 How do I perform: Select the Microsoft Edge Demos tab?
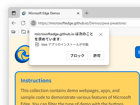tap(51, 13)
